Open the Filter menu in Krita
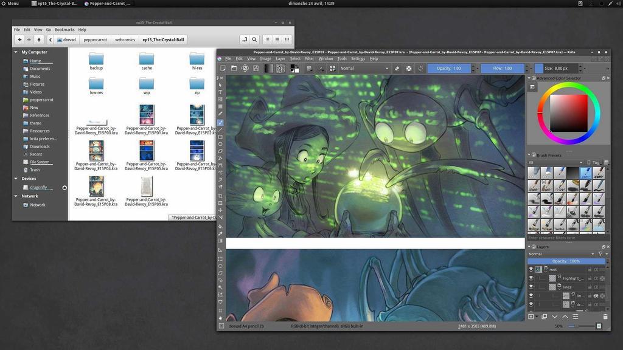The image size is (623, 350). pos(310,59)
